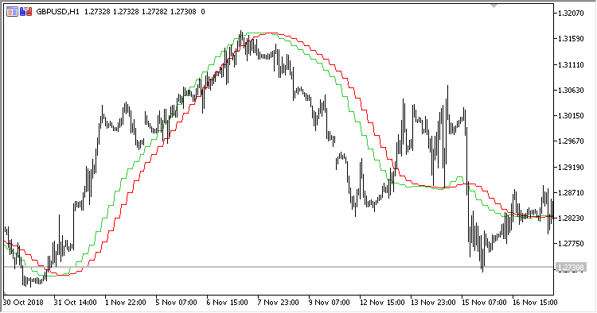Click the 12 Nov 15:00 time label

[382, 303]
